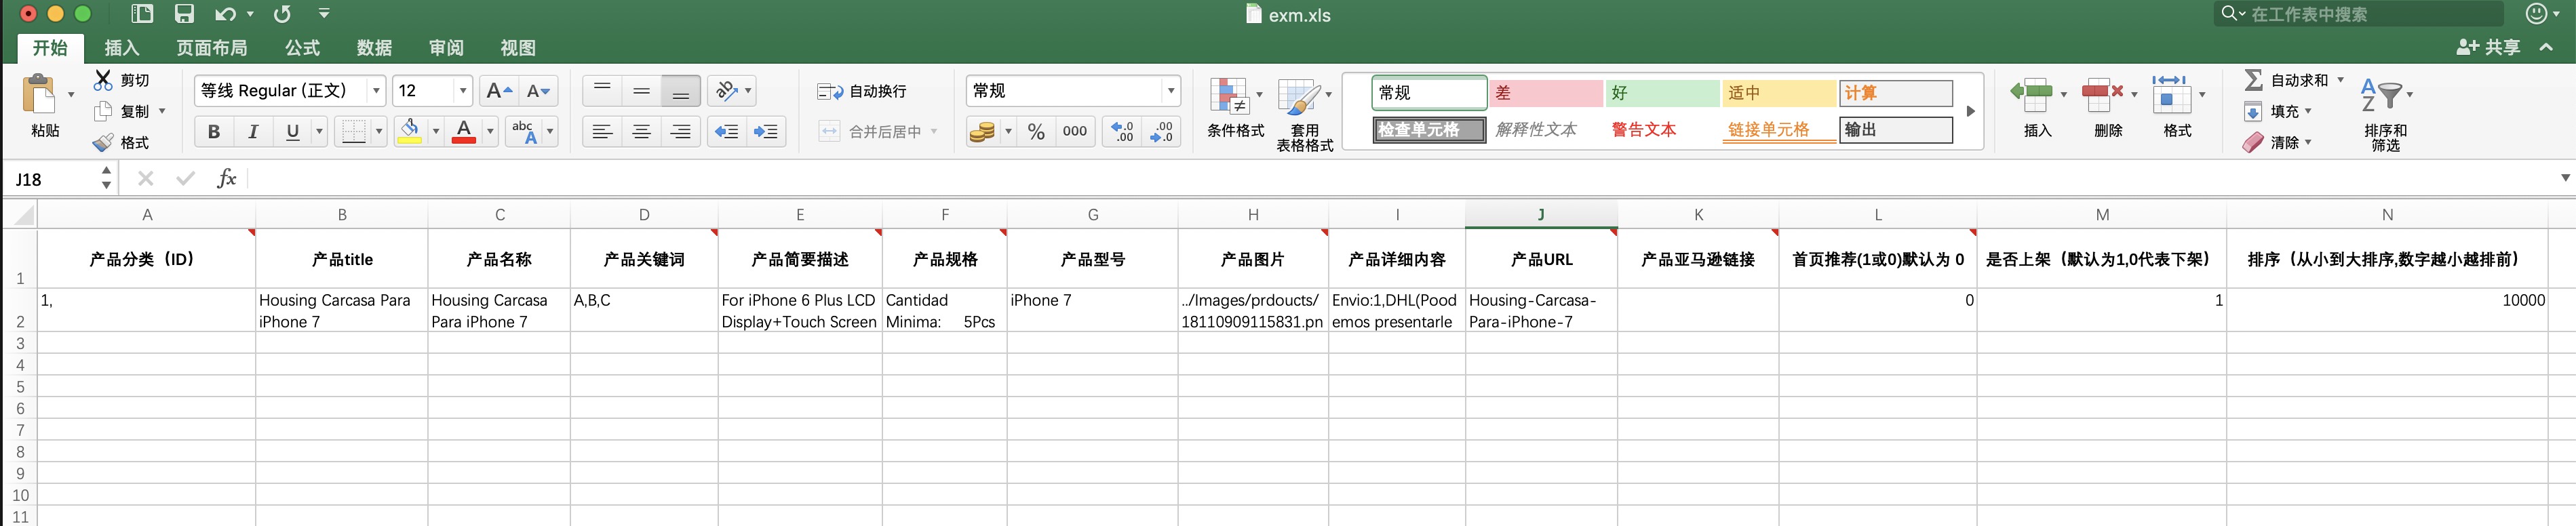This screenshot has width=2576, height=526.
Task: Click the Percent Style icon
Action: coord(1036,132)
